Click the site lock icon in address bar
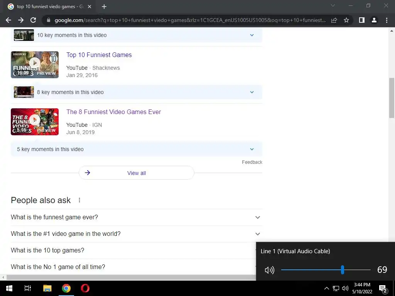 click(49, 20)
